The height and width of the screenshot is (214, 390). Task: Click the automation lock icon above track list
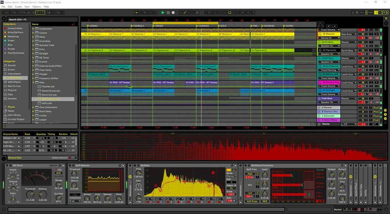click(335, 26)
